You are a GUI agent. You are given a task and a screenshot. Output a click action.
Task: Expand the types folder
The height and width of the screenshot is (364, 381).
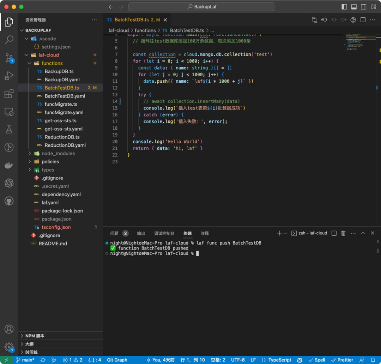30,170
